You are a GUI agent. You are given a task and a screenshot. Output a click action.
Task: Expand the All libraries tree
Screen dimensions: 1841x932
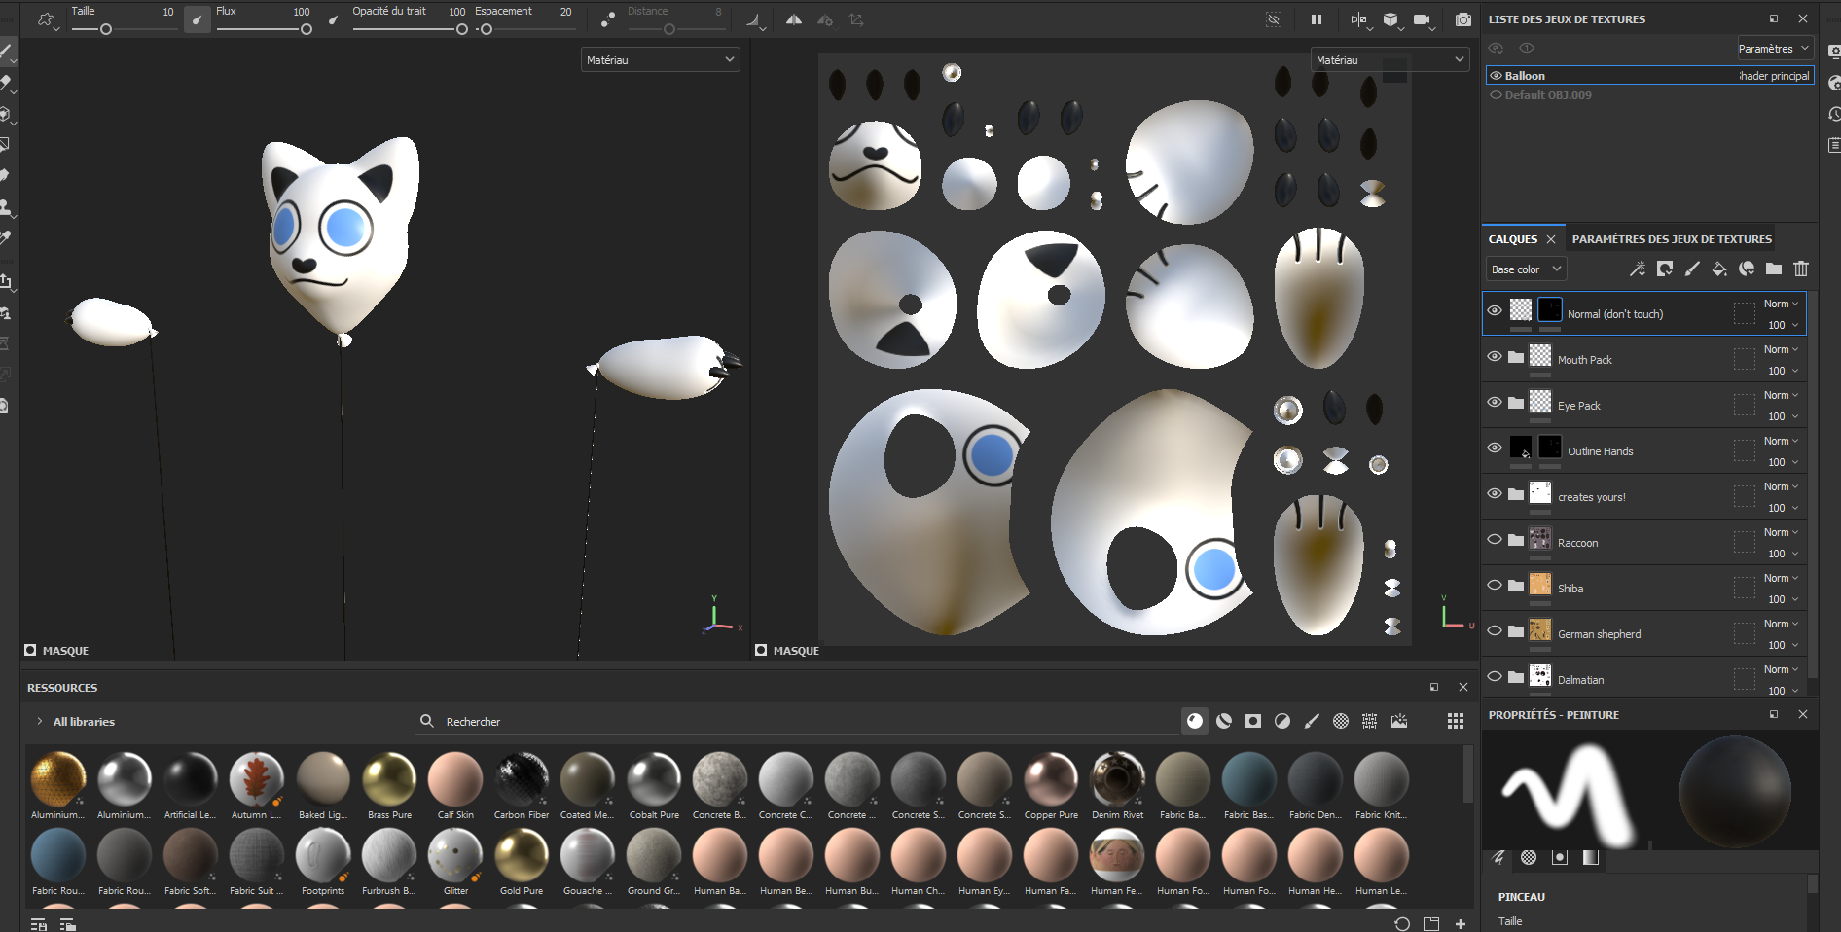click(x=39, y=721)
